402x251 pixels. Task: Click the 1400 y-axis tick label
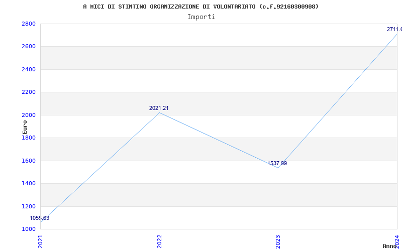pyautogui.click(x=29, y=184)
